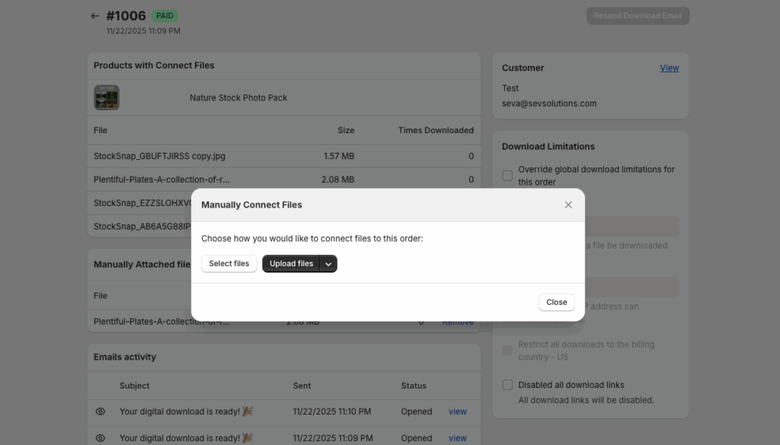View the email sent at 11:10 PM
The width and height of the screenshot is (780, 445).
tap(457, 412)
